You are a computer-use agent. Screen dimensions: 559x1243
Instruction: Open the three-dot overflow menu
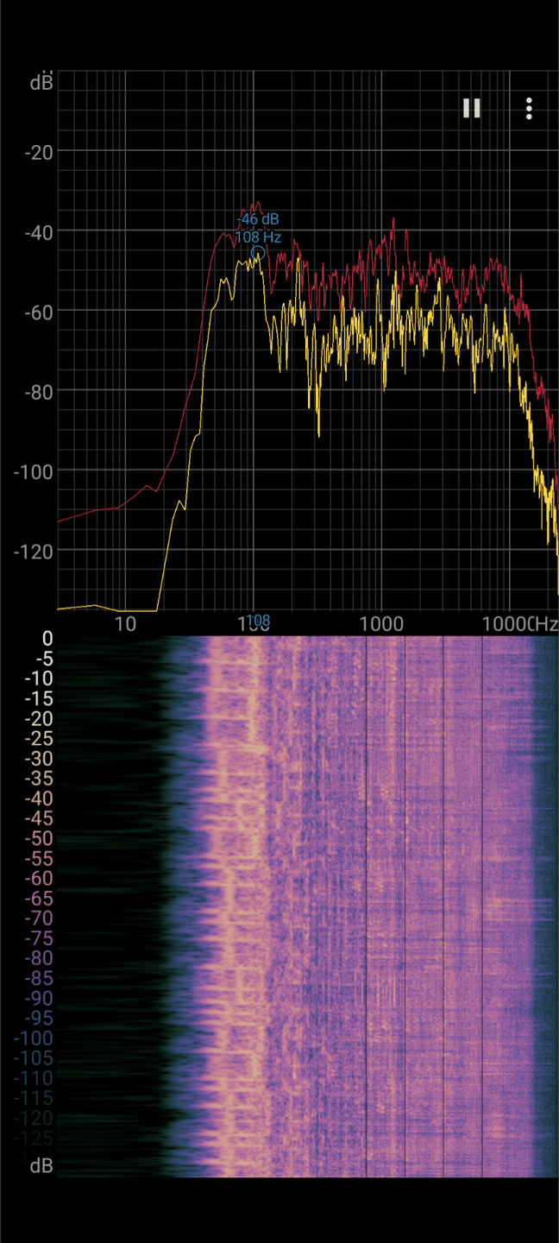[x=529, y=108]
